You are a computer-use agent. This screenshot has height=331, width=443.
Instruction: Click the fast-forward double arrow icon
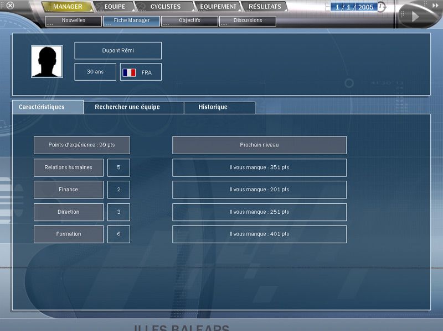(x=435, y=5)
